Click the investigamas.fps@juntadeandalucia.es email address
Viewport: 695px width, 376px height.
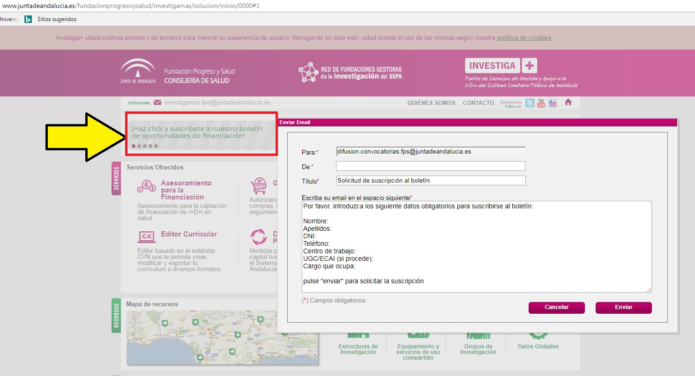point(217,103)
